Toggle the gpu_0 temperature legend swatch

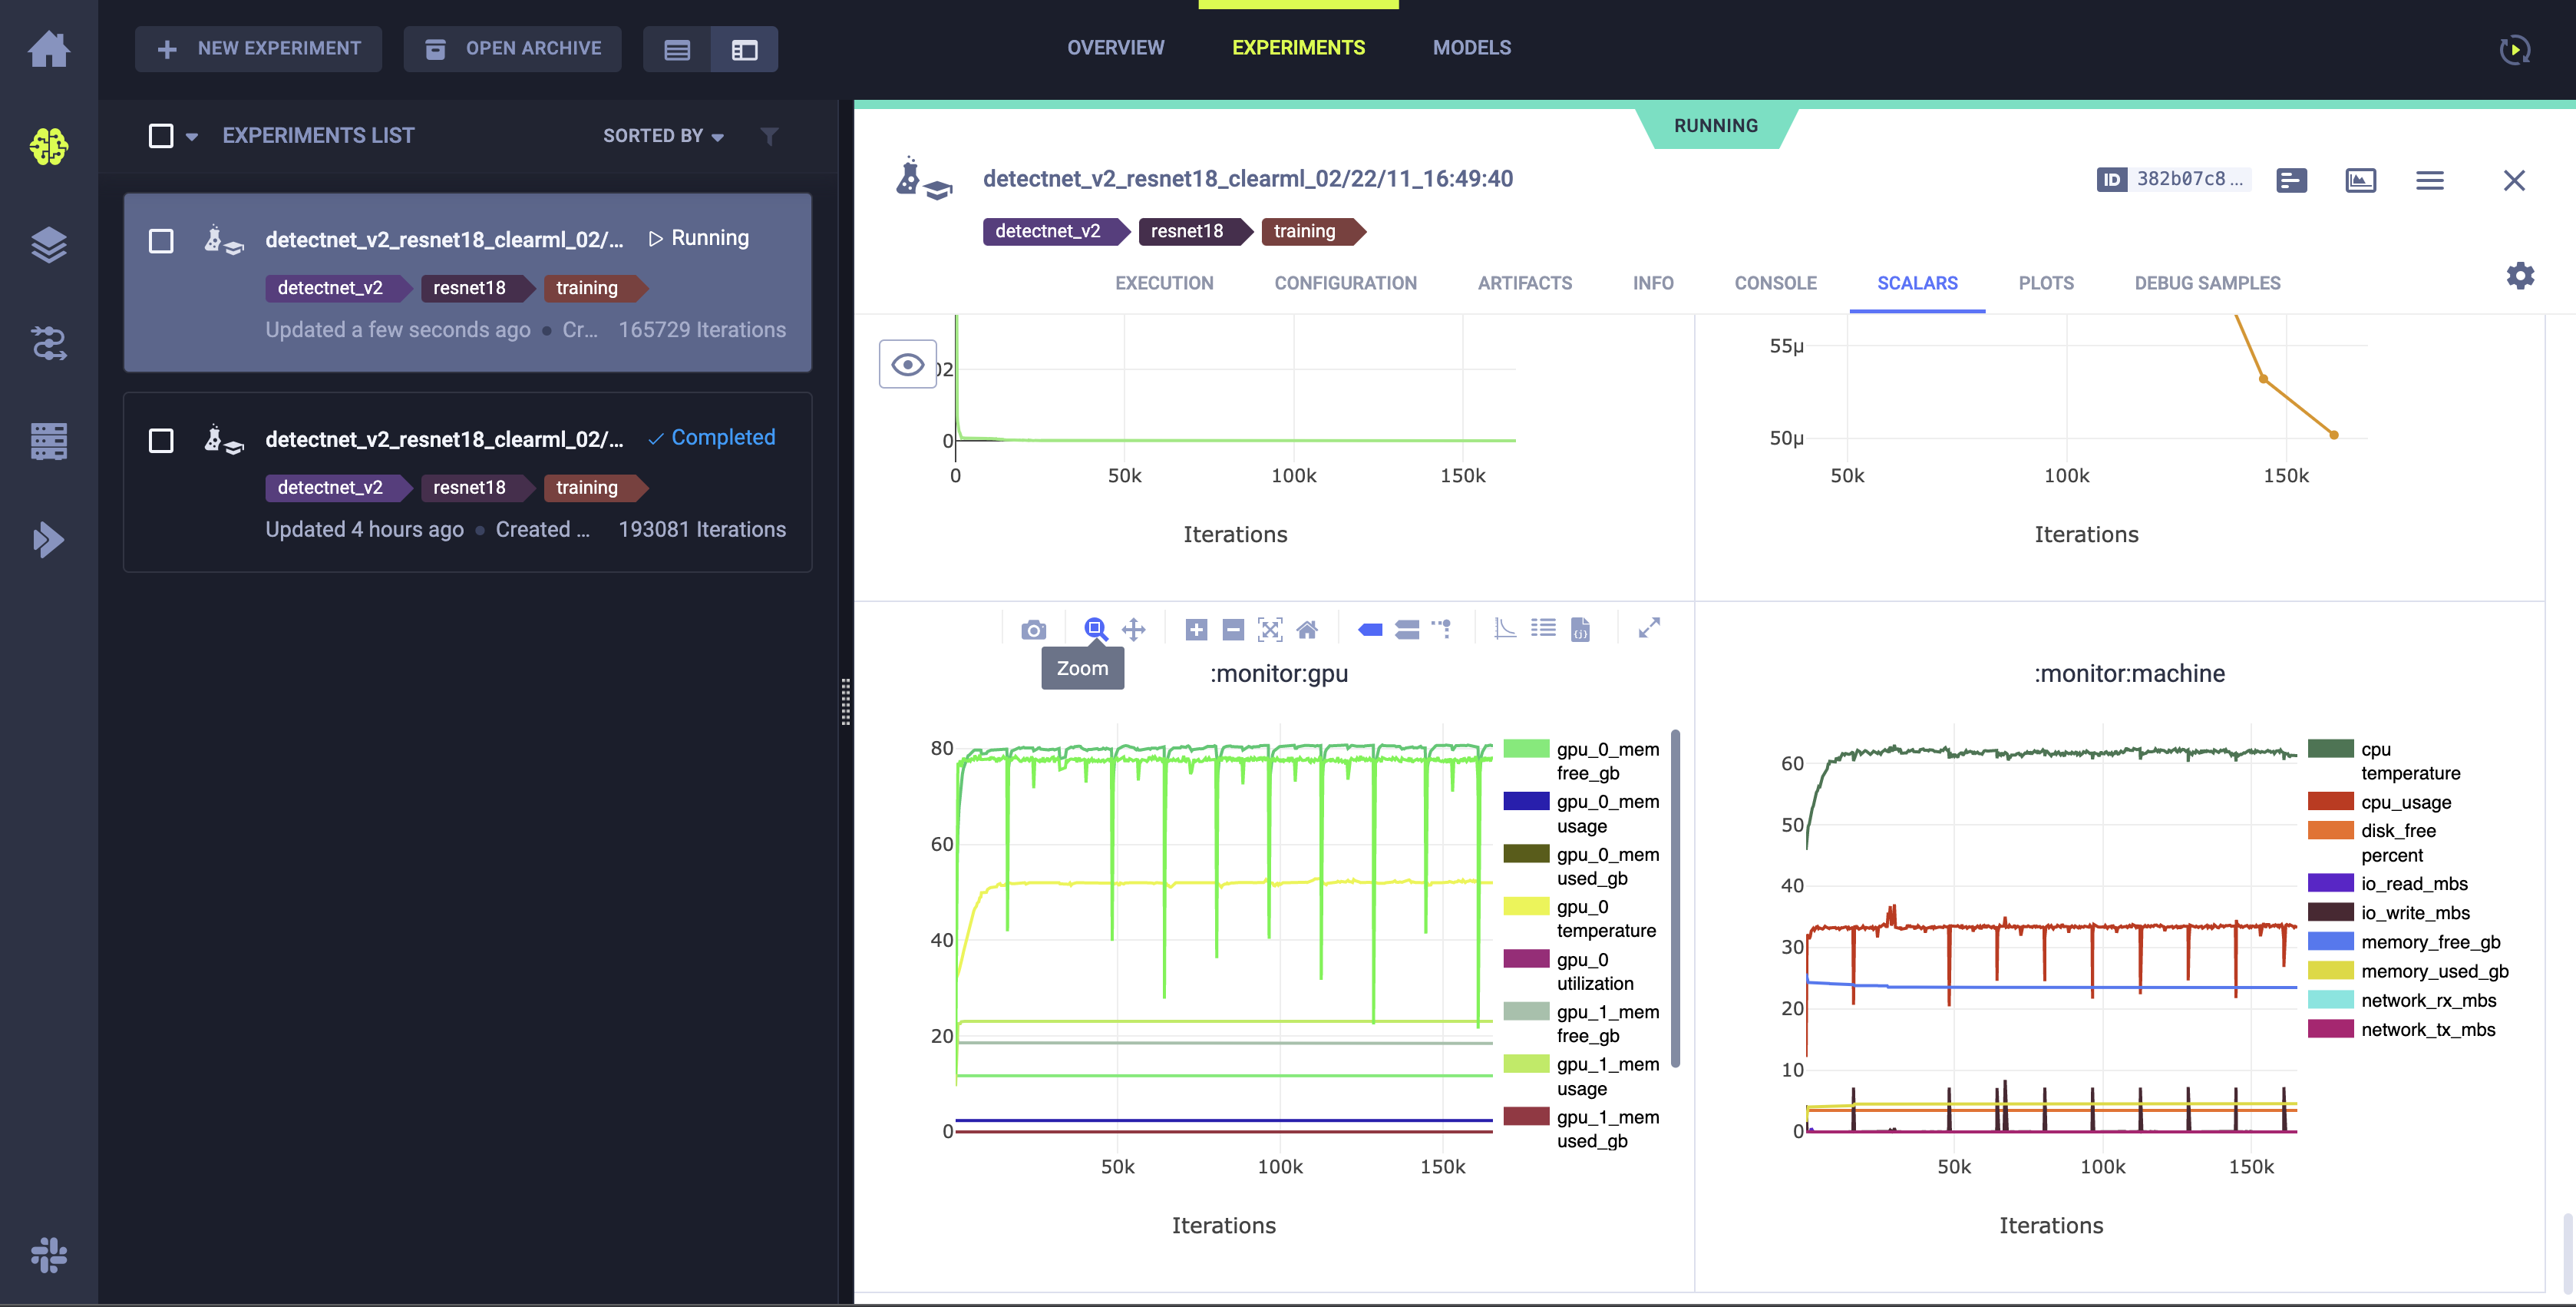1526,907
